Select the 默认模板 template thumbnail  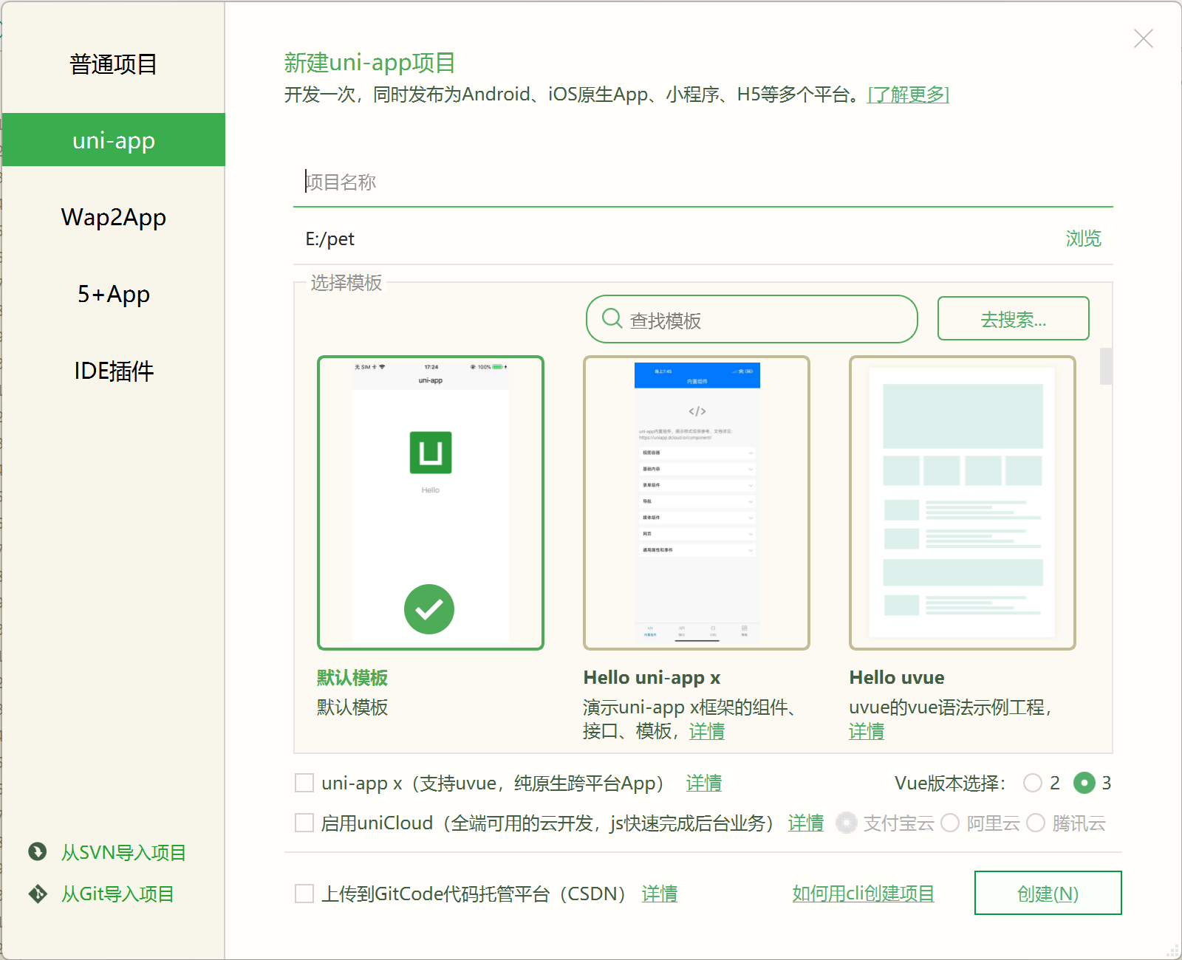click(430, 503)
